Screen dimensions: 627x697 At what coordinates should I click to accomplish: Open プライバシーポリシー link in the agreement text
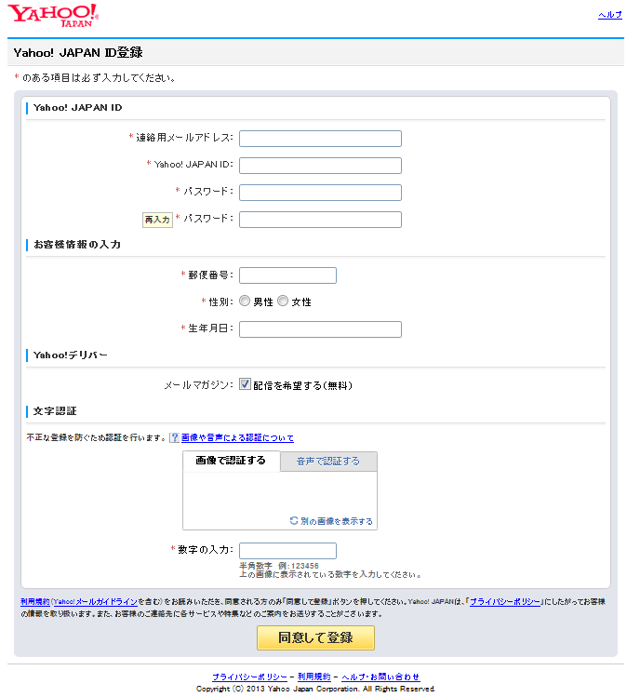(505, 601)
